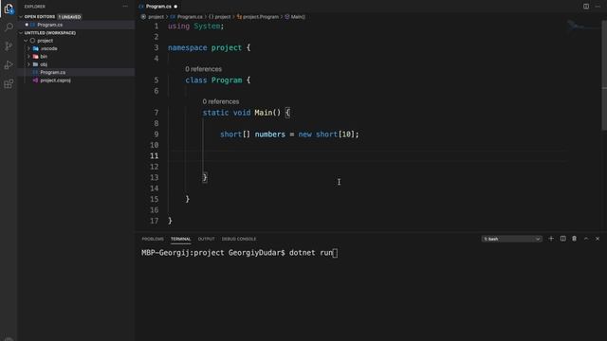Open the Explorer view in activity bar
This screenshot has width=607, height=341.
coord(9,9)
